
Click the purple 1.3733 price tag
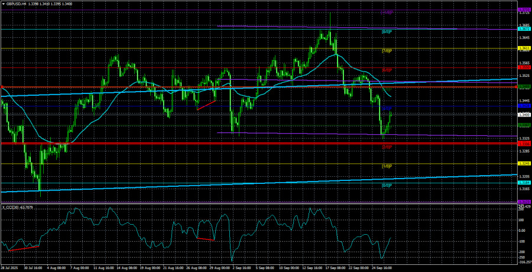pos(524,10)
